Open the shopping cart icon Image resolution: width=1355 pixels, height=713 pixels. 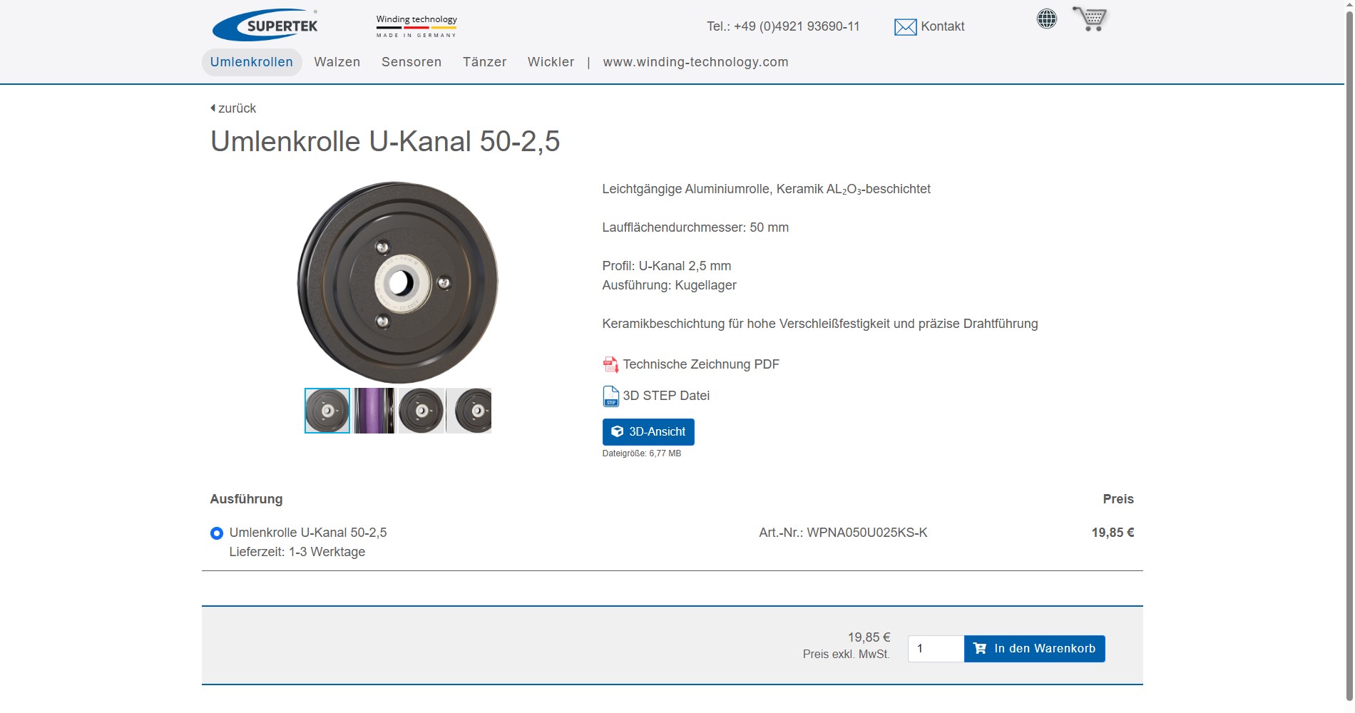pyautogui.click(x=1089, y=19)
